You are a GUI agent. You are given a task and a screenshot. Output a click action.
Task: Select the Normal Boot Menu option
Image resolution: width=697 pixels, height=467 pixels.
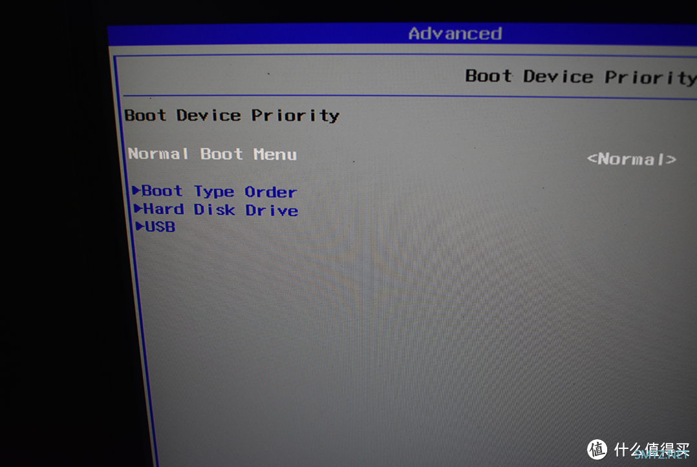(213, 154)
